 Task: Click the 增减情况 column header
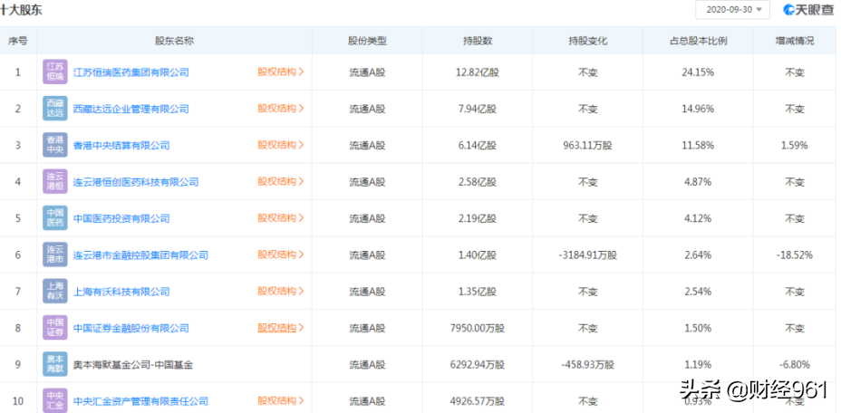(x=795, y=41)
